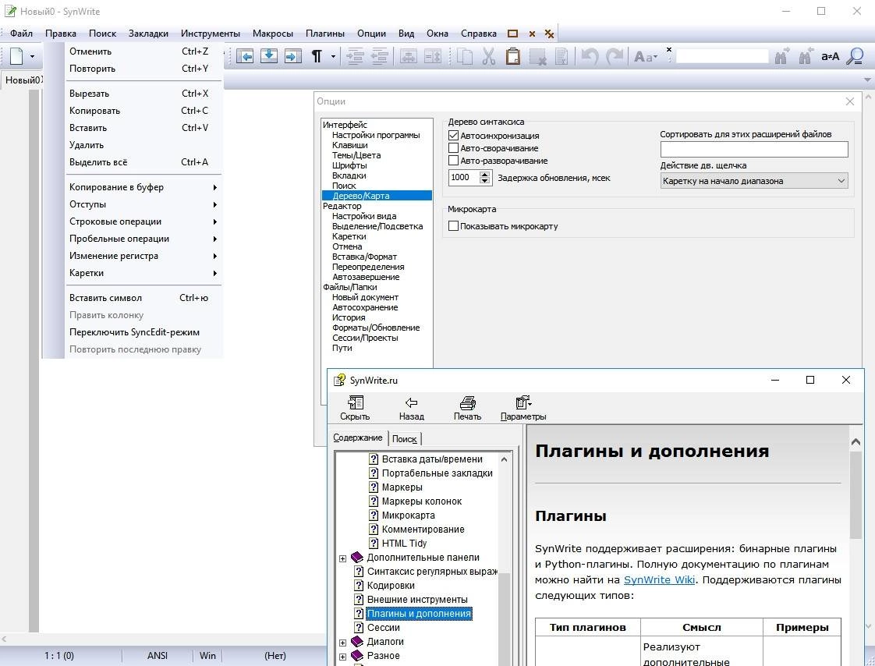Screen dimensions: 875x666
Task: Click the Cut scissors icon
Action: 489,56
